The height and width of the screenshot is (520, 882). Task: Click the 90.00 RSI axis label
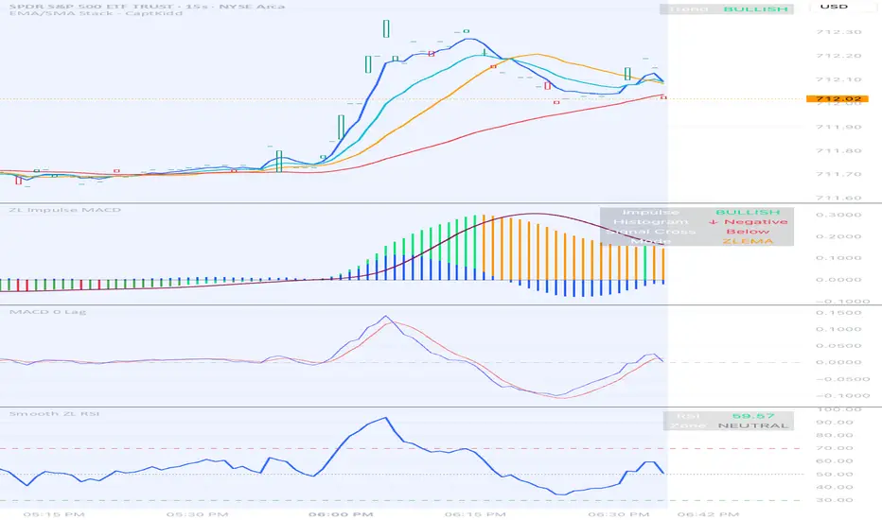pyautogui.click(x=835, y=423)
